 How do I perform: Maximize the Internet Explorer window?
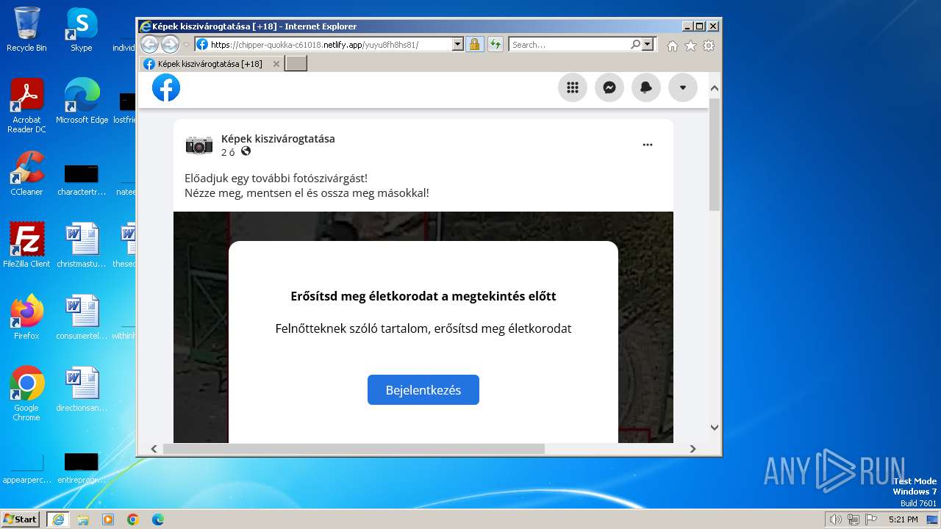[700, 26]
